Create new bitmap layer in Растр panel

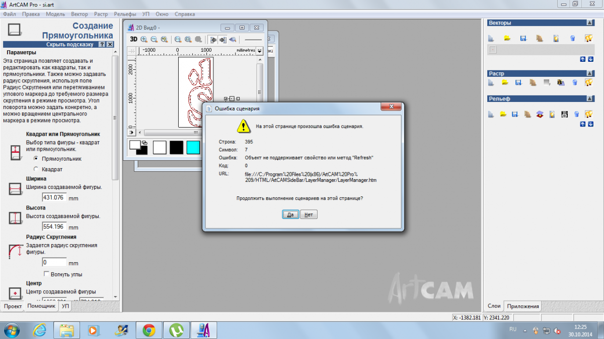point(492,82)
